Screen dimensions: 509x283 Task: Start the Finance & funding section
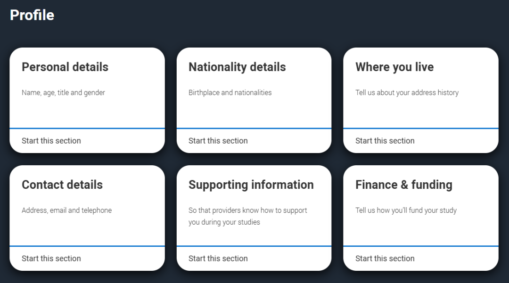tap(385, 259)
